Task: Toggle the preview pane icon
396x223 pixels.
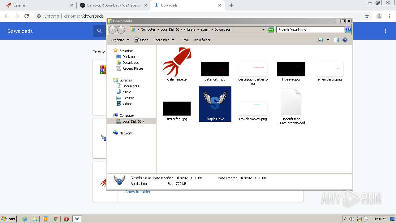Action: [336, 40]
